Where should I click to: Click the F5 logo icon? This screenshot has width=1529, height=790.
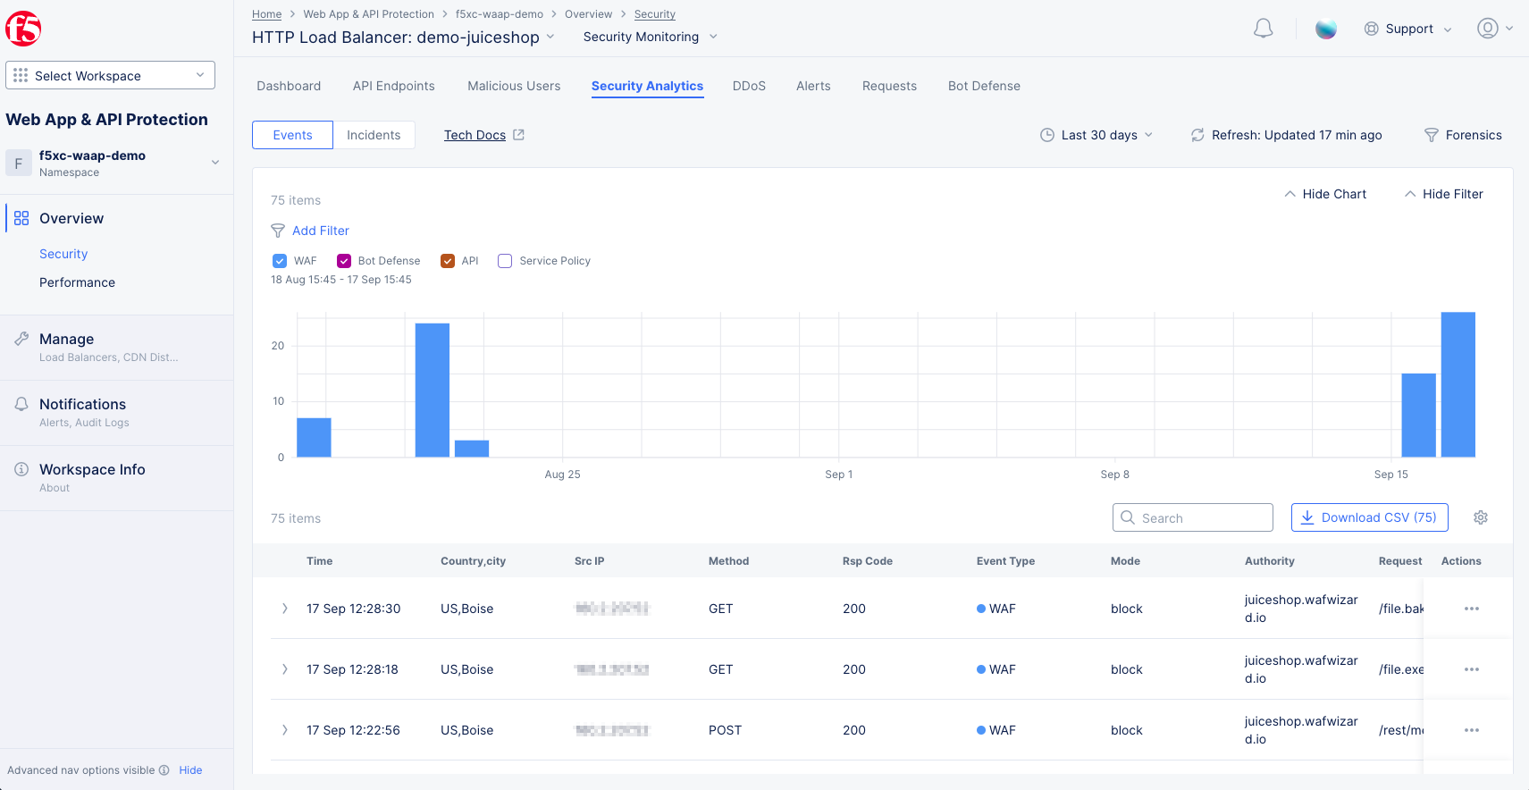(x=23, y=29)
